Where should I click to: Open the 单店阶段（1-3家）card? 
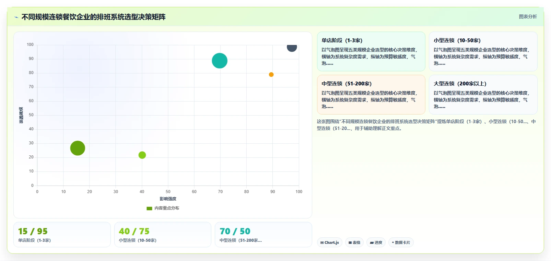click(371, 51)
